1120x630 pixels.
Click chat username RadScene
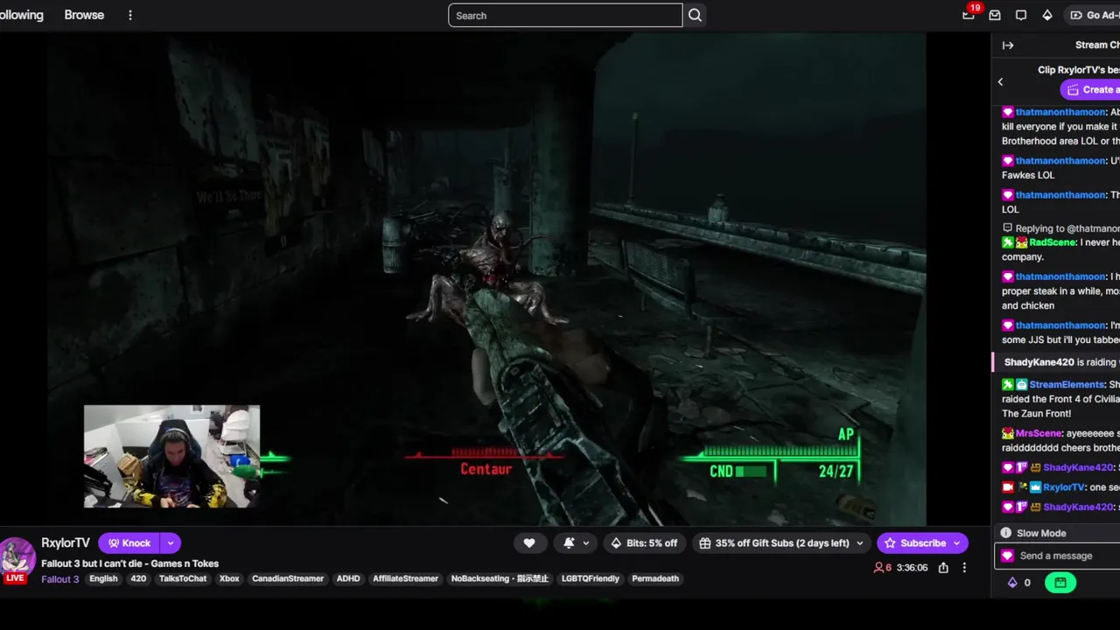[x=1053, y=242]
